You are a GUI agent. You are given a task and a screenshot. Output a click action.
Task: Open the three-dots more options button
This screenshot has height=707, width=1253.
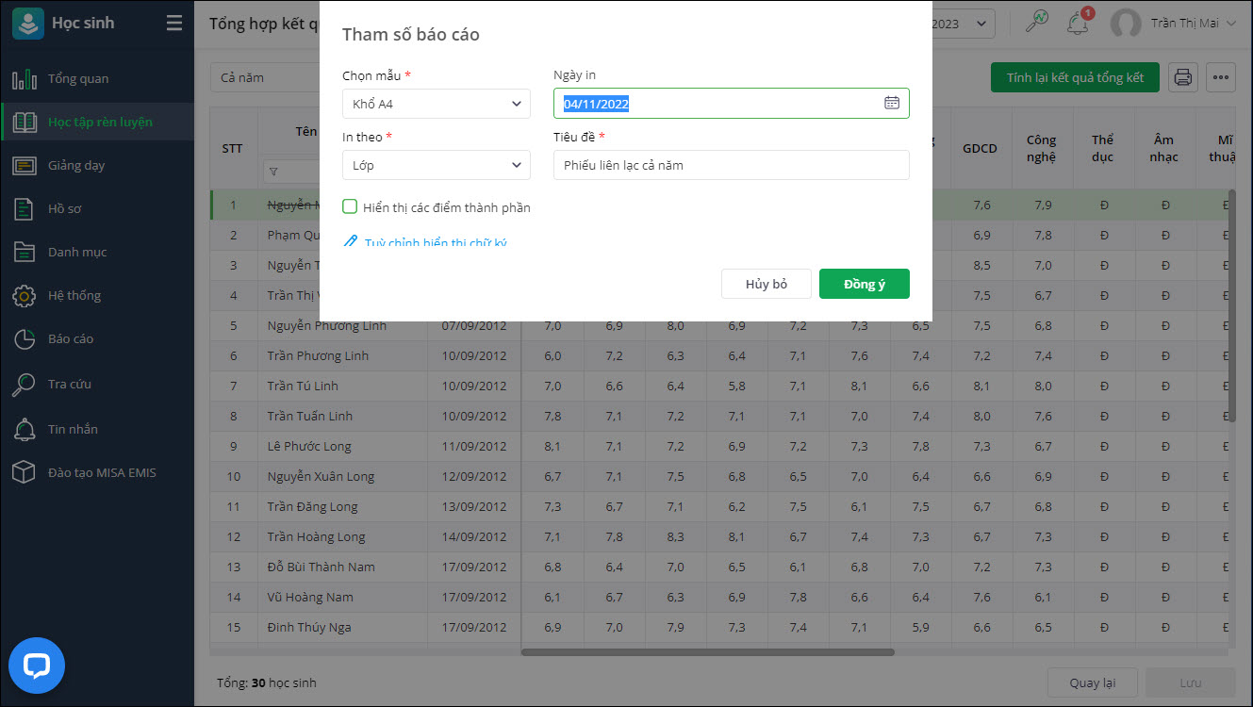pyautogui.click(x=1221, y=77)
